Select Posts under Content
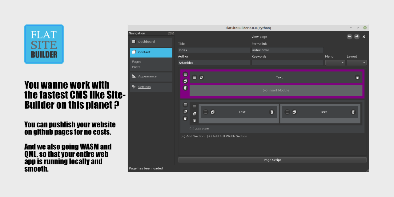The height and width of the screenshot is (197, 394). pos(136,67)
